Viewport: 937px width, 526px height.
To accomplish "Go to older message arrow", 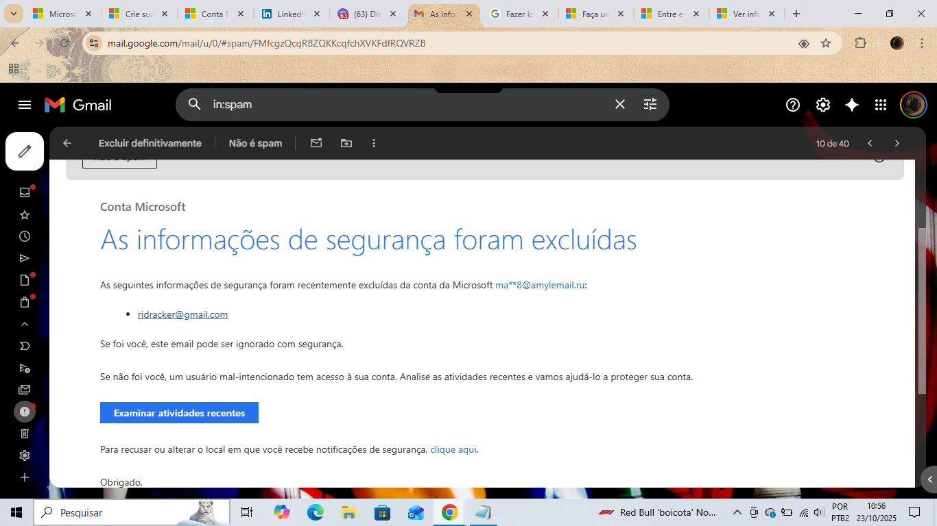I will click(x=897, y=143).
